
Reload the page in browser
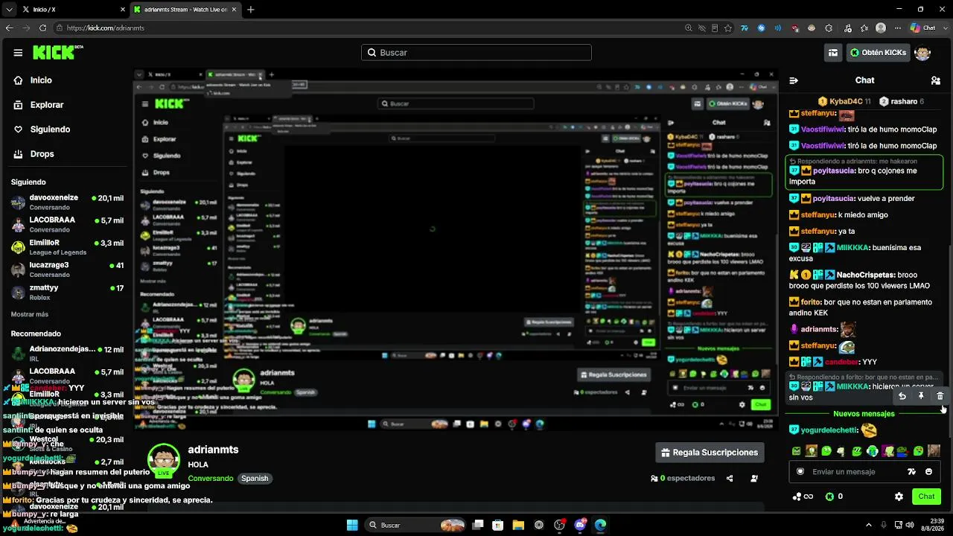click(x=42, y=28)
